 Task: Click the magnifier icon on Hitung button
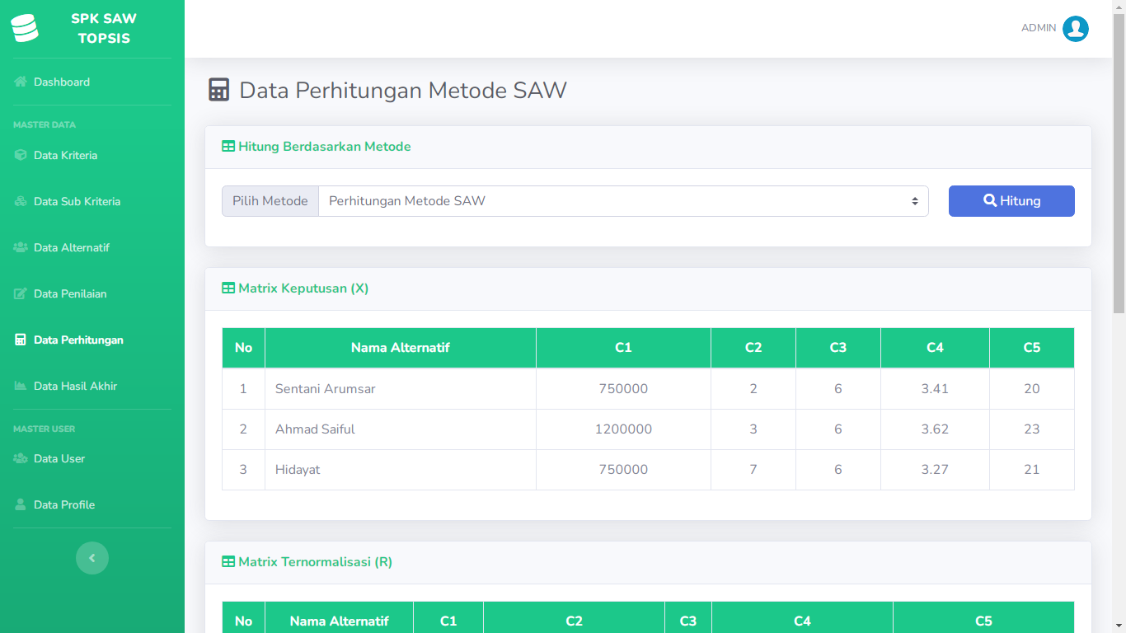[x=990, y=200]
